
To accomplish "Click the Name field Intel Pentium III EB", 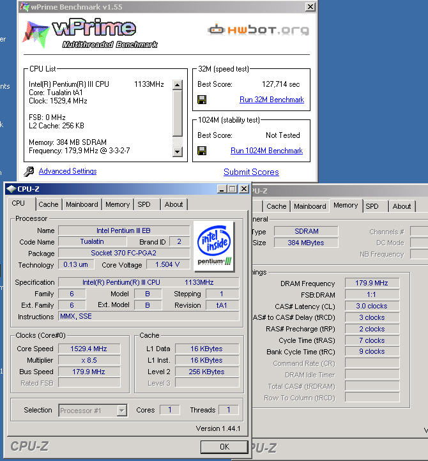I will click(x=124, y=230).
